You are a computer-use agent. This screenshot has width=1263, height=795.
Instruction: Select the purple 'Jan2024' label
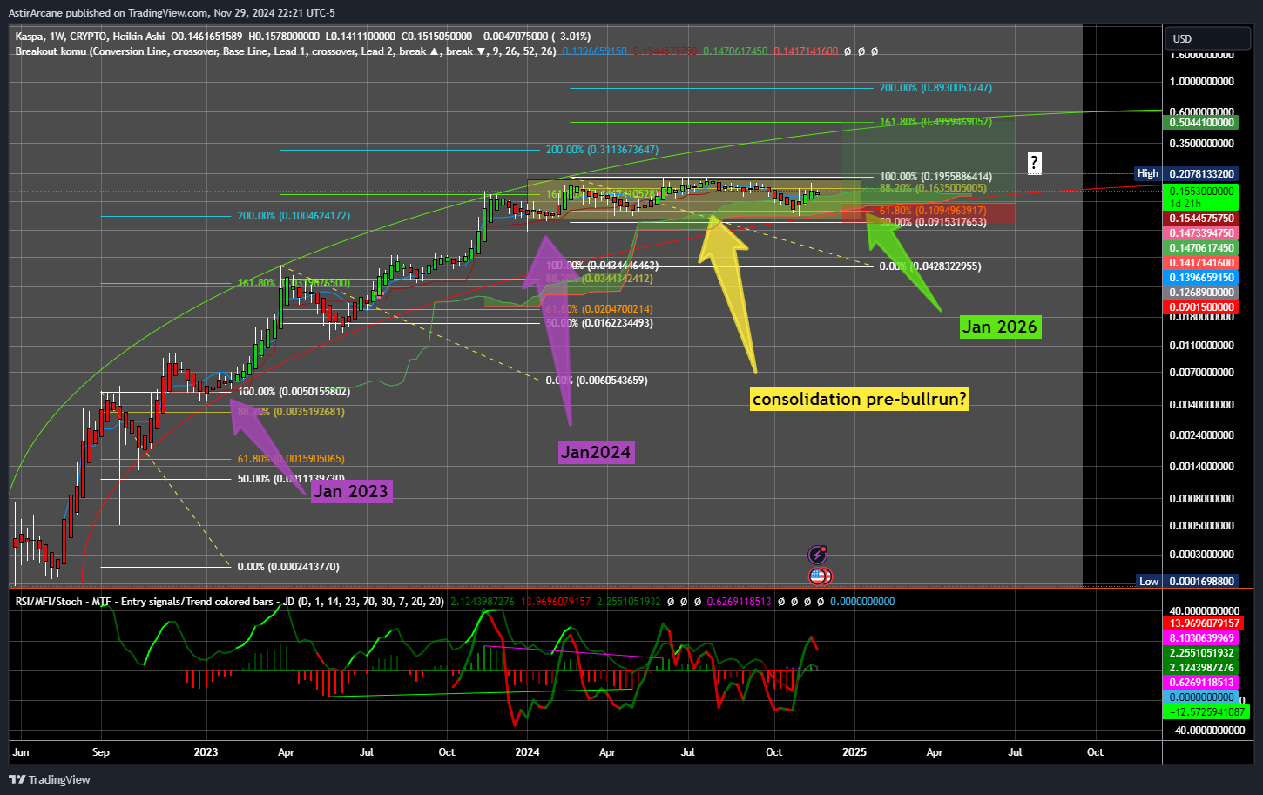[596, 452]
